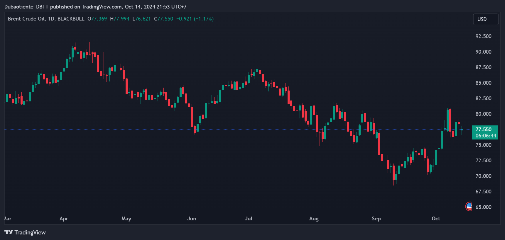Click the low value L76.621
Image resolution: width=505 pixels, height=240 pixels.
[x=141, y=19]
